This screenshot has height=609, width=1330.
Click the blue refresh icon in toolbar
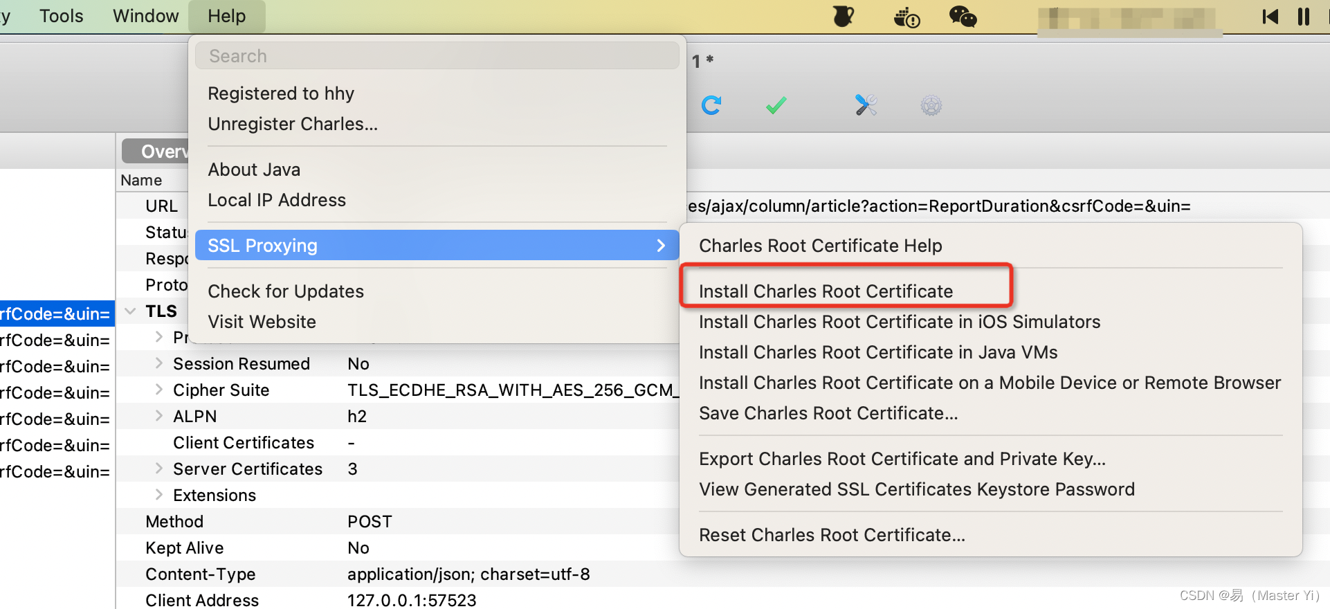tap(711, 105)
